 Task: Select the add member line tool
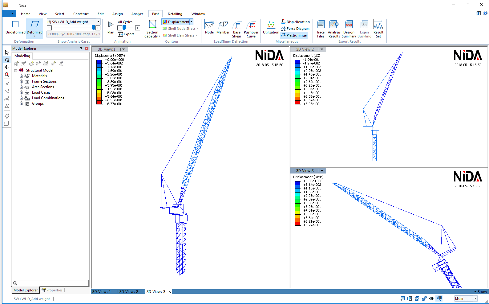click(7, 91)
